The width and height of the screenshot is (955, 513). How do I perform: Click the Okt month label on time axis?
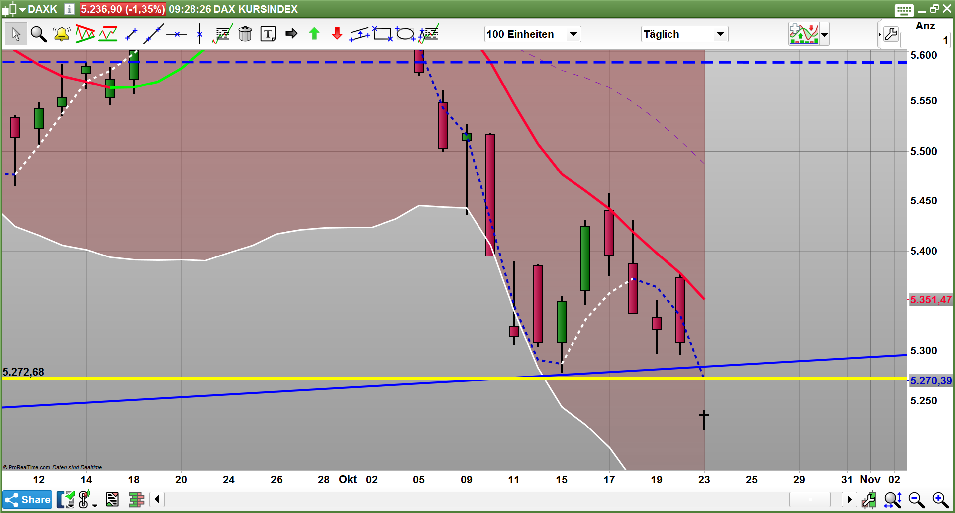coord(348,479)
